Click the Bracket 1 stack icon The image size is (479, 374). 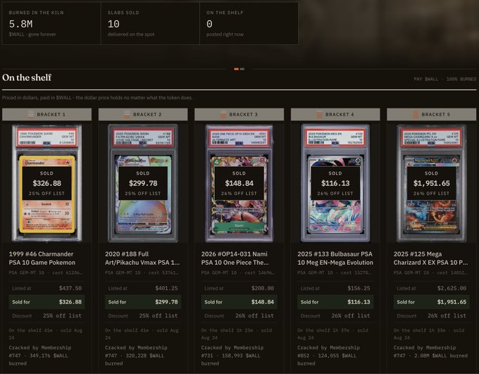[x=31, y=114]
